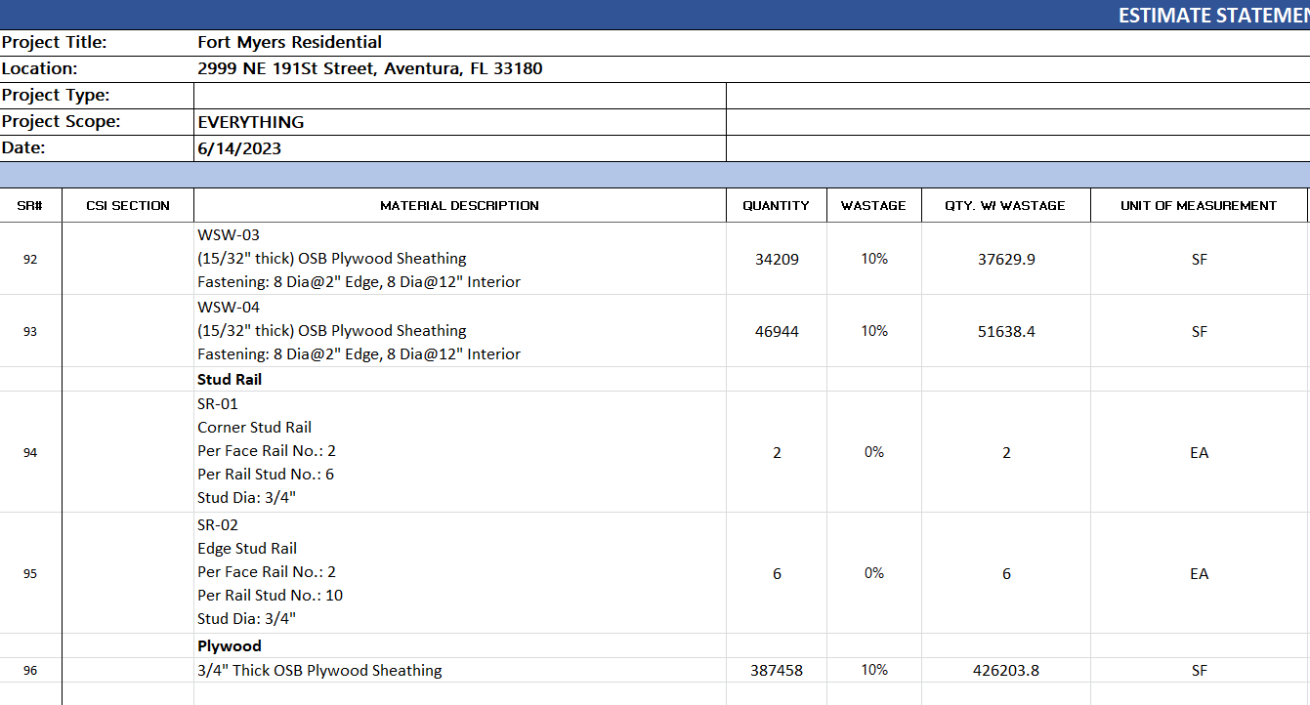
Task: Click the 'MATERIAL DESCRIPTION' column header
Action: tap(460, 205)
